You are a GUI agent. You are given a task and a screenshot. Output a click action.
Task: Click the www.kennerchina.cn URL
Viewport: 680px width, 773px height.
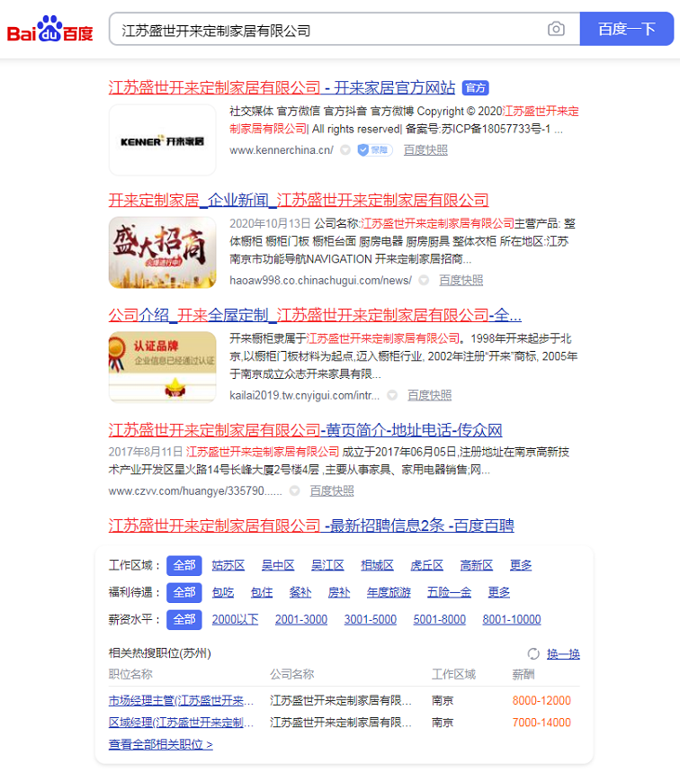coord(282,150)
